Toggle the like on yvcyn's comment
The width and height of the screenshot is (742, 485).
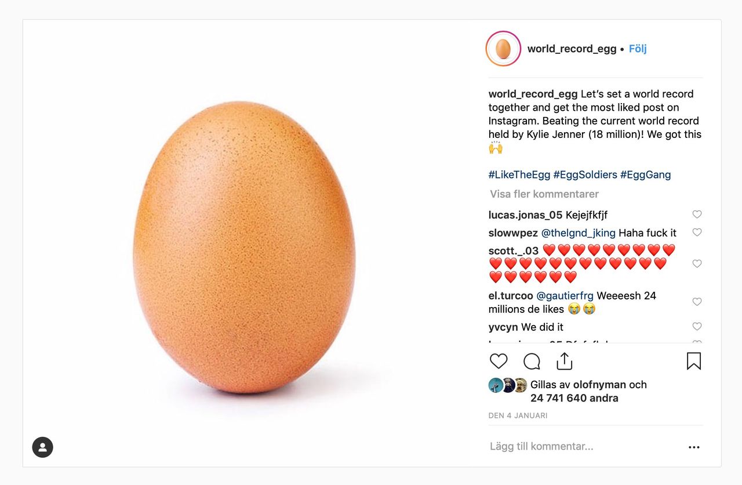click(x=697, y=326)
